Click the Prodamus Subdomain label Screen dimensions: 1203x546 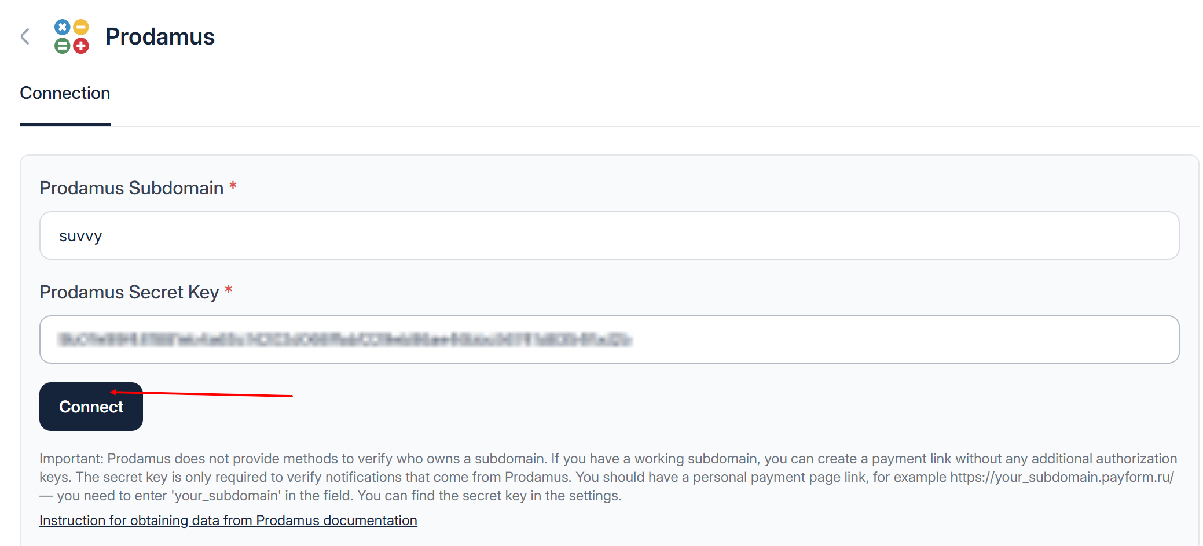click(x=131, y=188)
